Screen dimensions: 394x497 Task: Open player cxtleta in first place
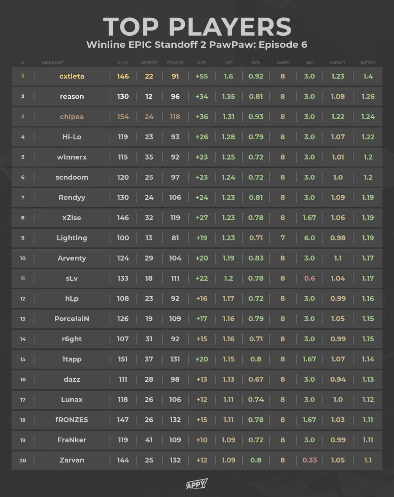(72, 76)
